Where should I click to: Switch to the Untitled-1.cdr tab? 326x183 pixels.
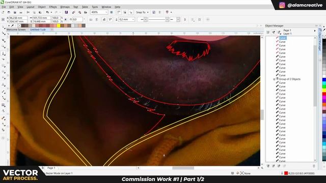coord(38,29)
